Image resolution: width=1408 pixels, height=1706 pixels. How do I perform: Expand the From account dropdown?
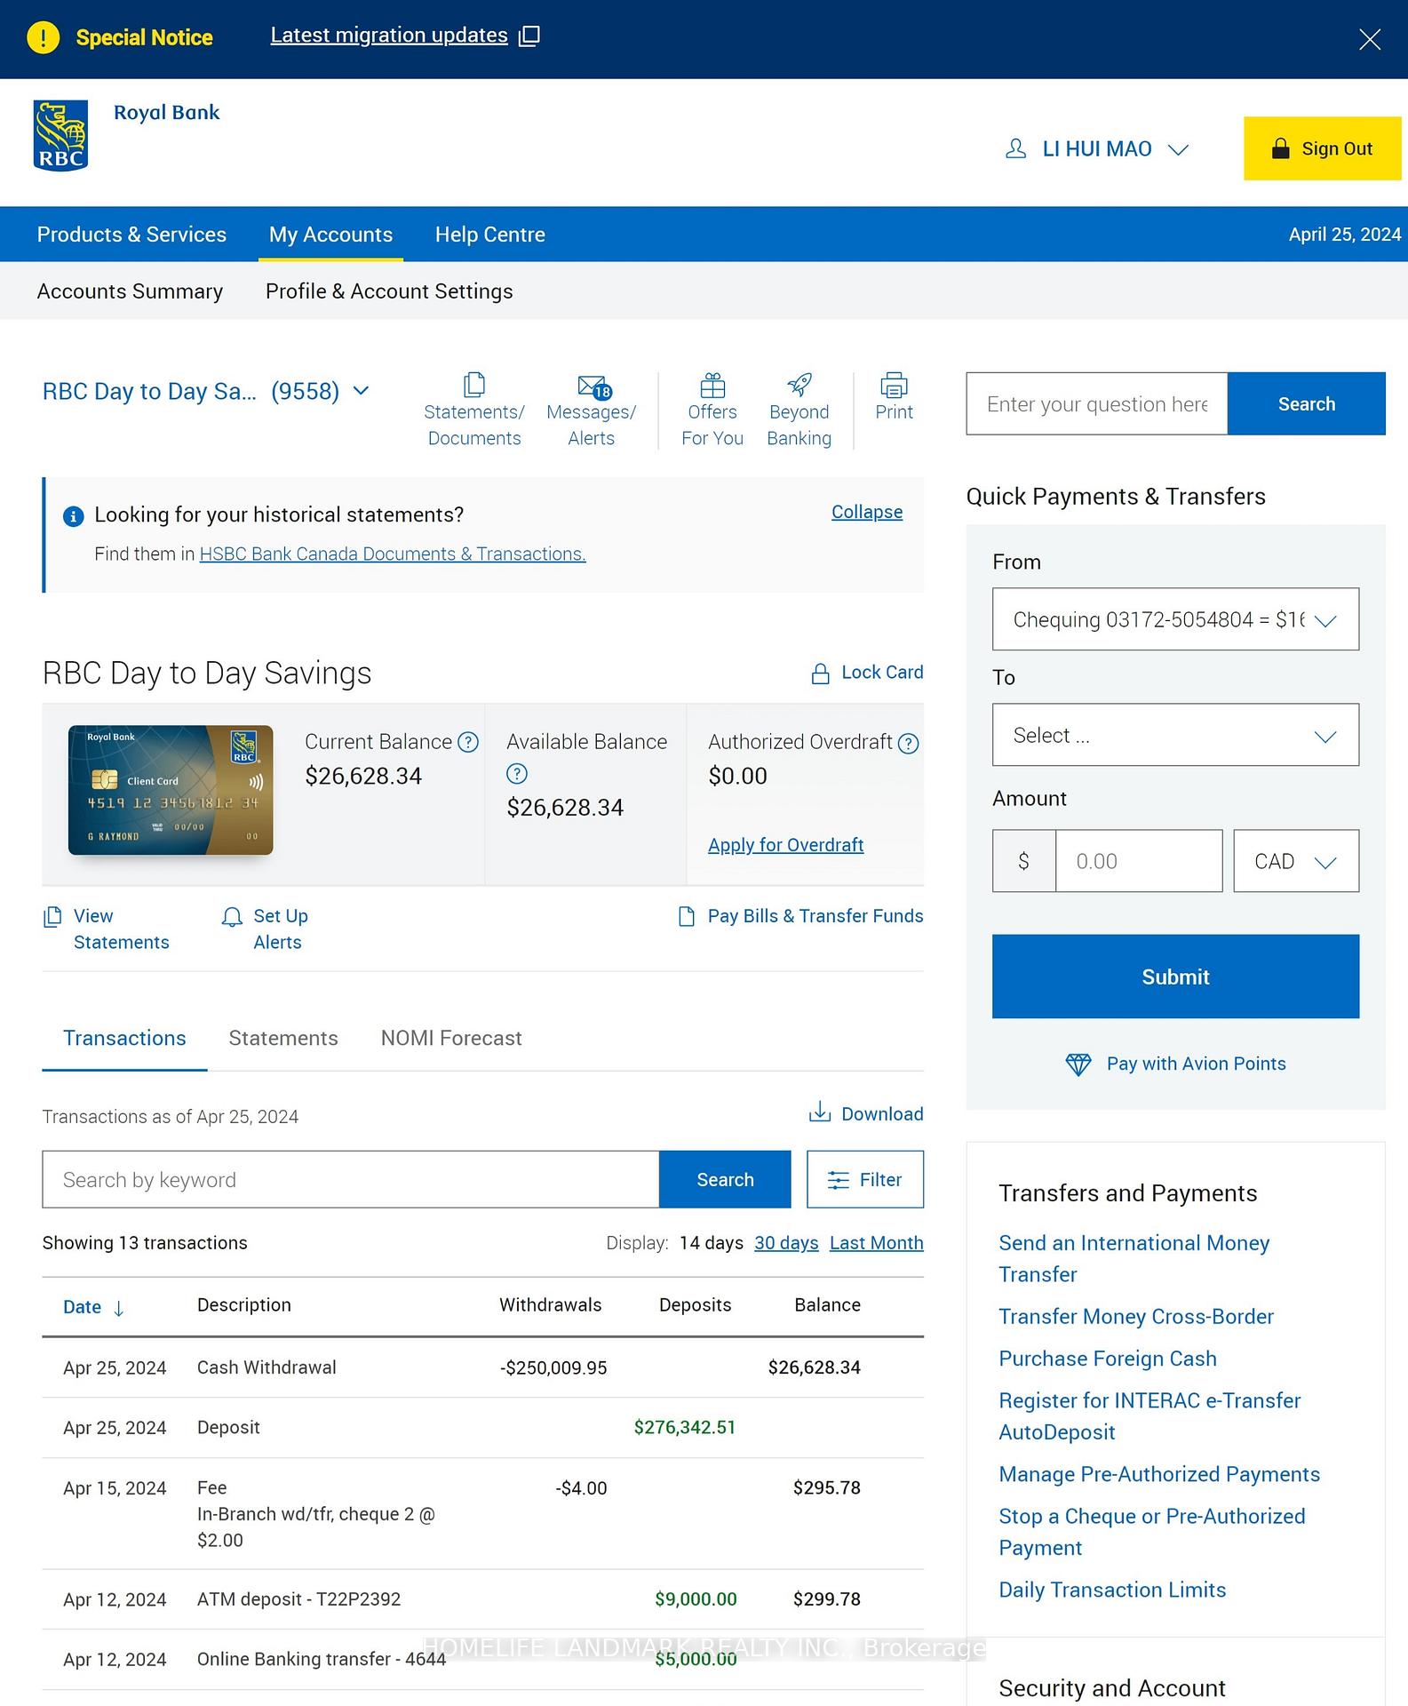pos(1175,619)
